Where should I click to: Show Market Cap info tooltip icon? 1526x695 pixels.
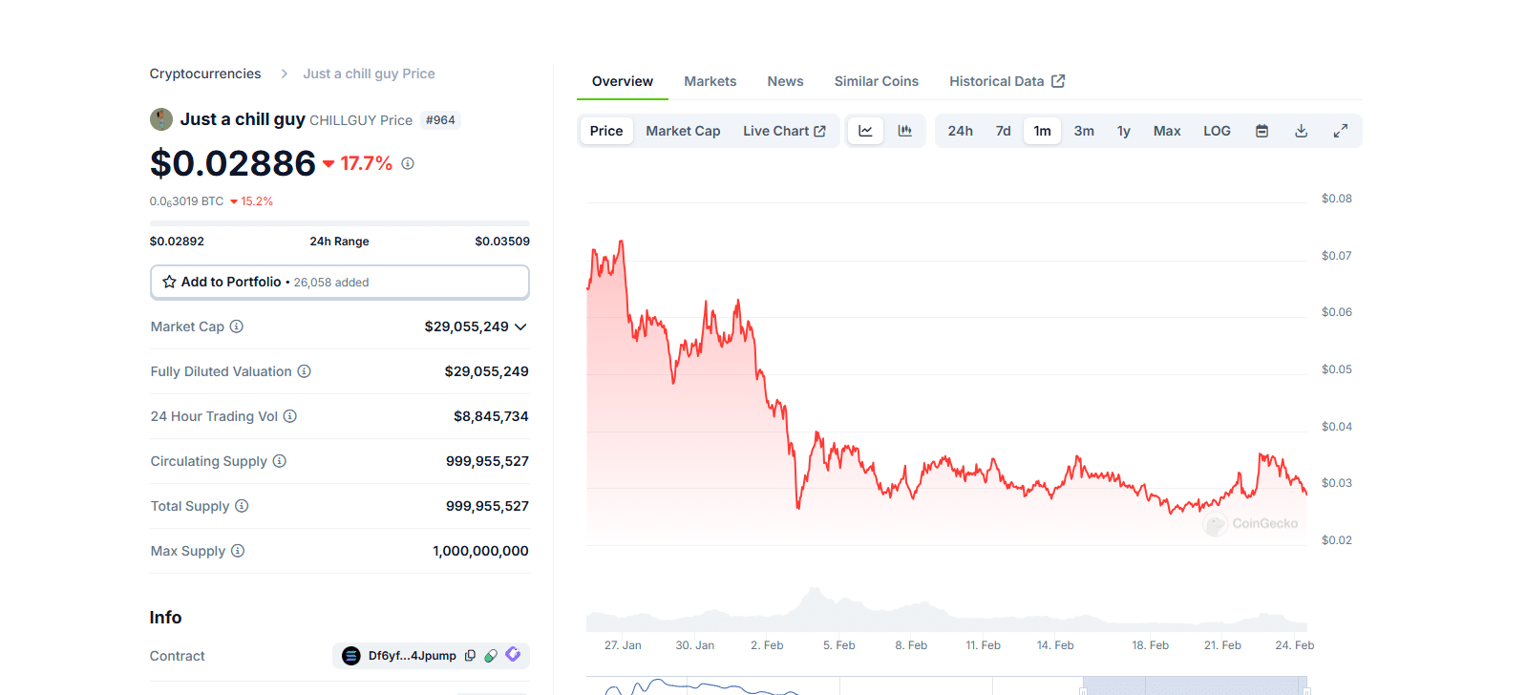point(237,326)
